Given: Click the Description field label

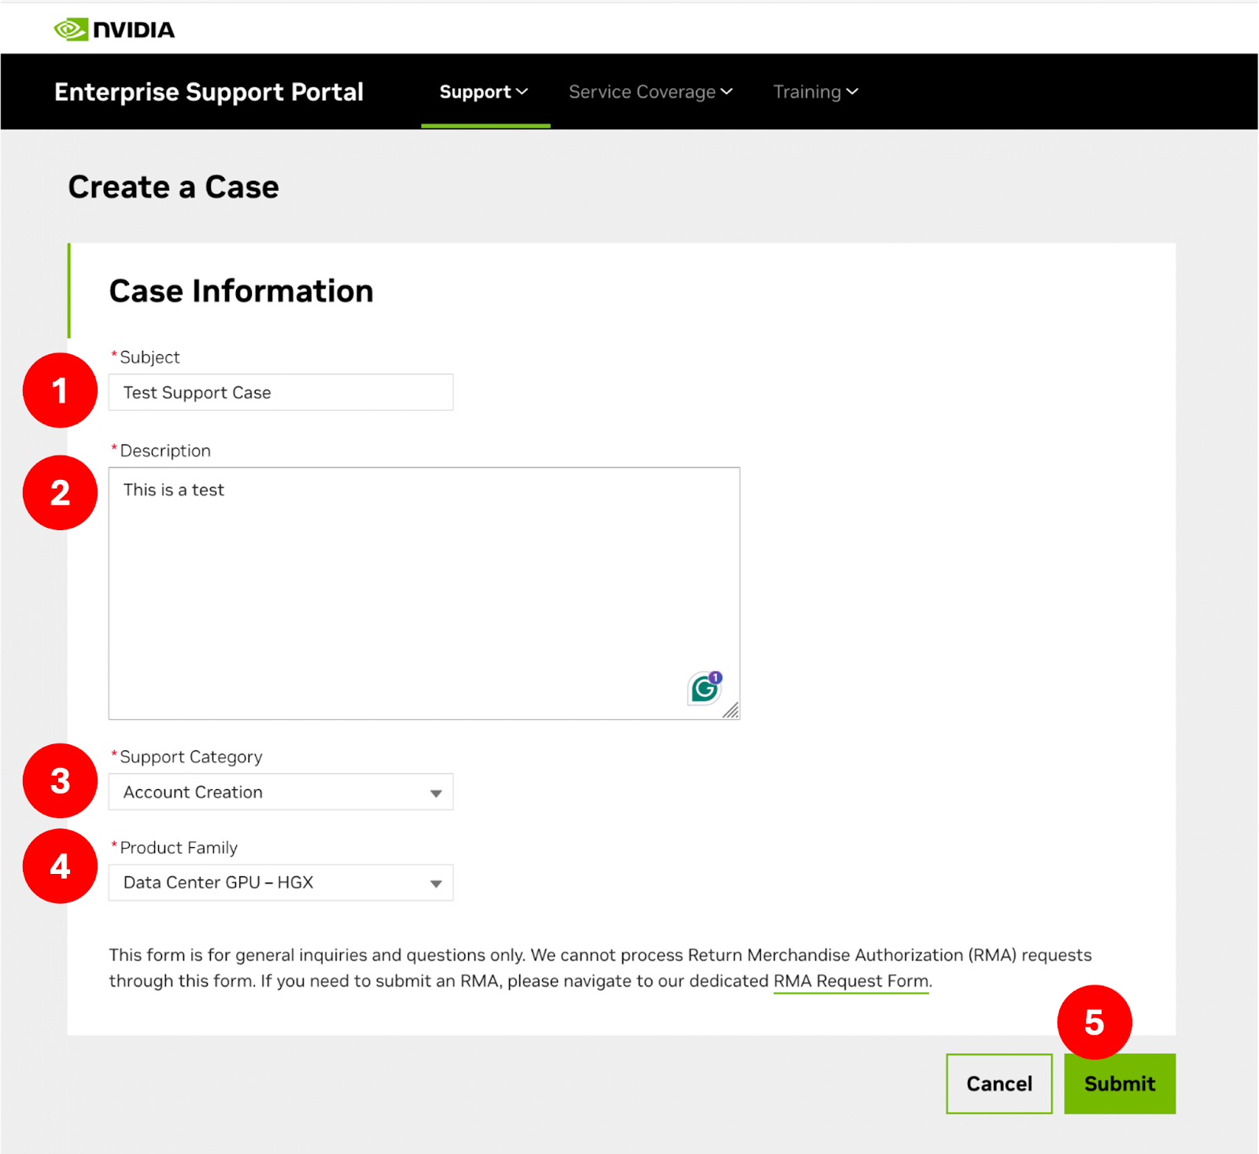Looking at the screenshot, I should pos(165,451).
